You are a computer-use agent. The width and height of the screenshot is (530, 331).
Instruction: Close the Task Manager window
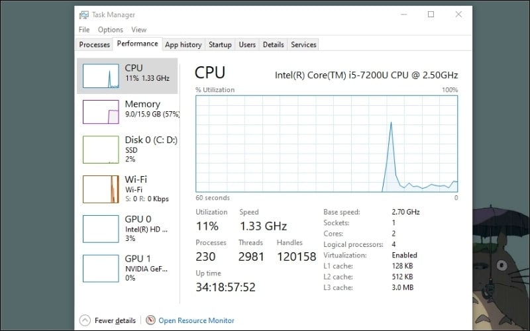[x=458, y=14]
